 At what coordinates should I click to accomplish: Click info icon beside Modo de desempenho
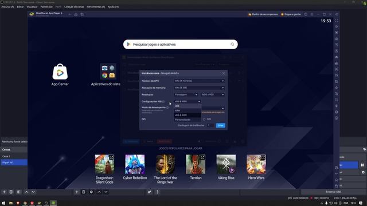167,108
